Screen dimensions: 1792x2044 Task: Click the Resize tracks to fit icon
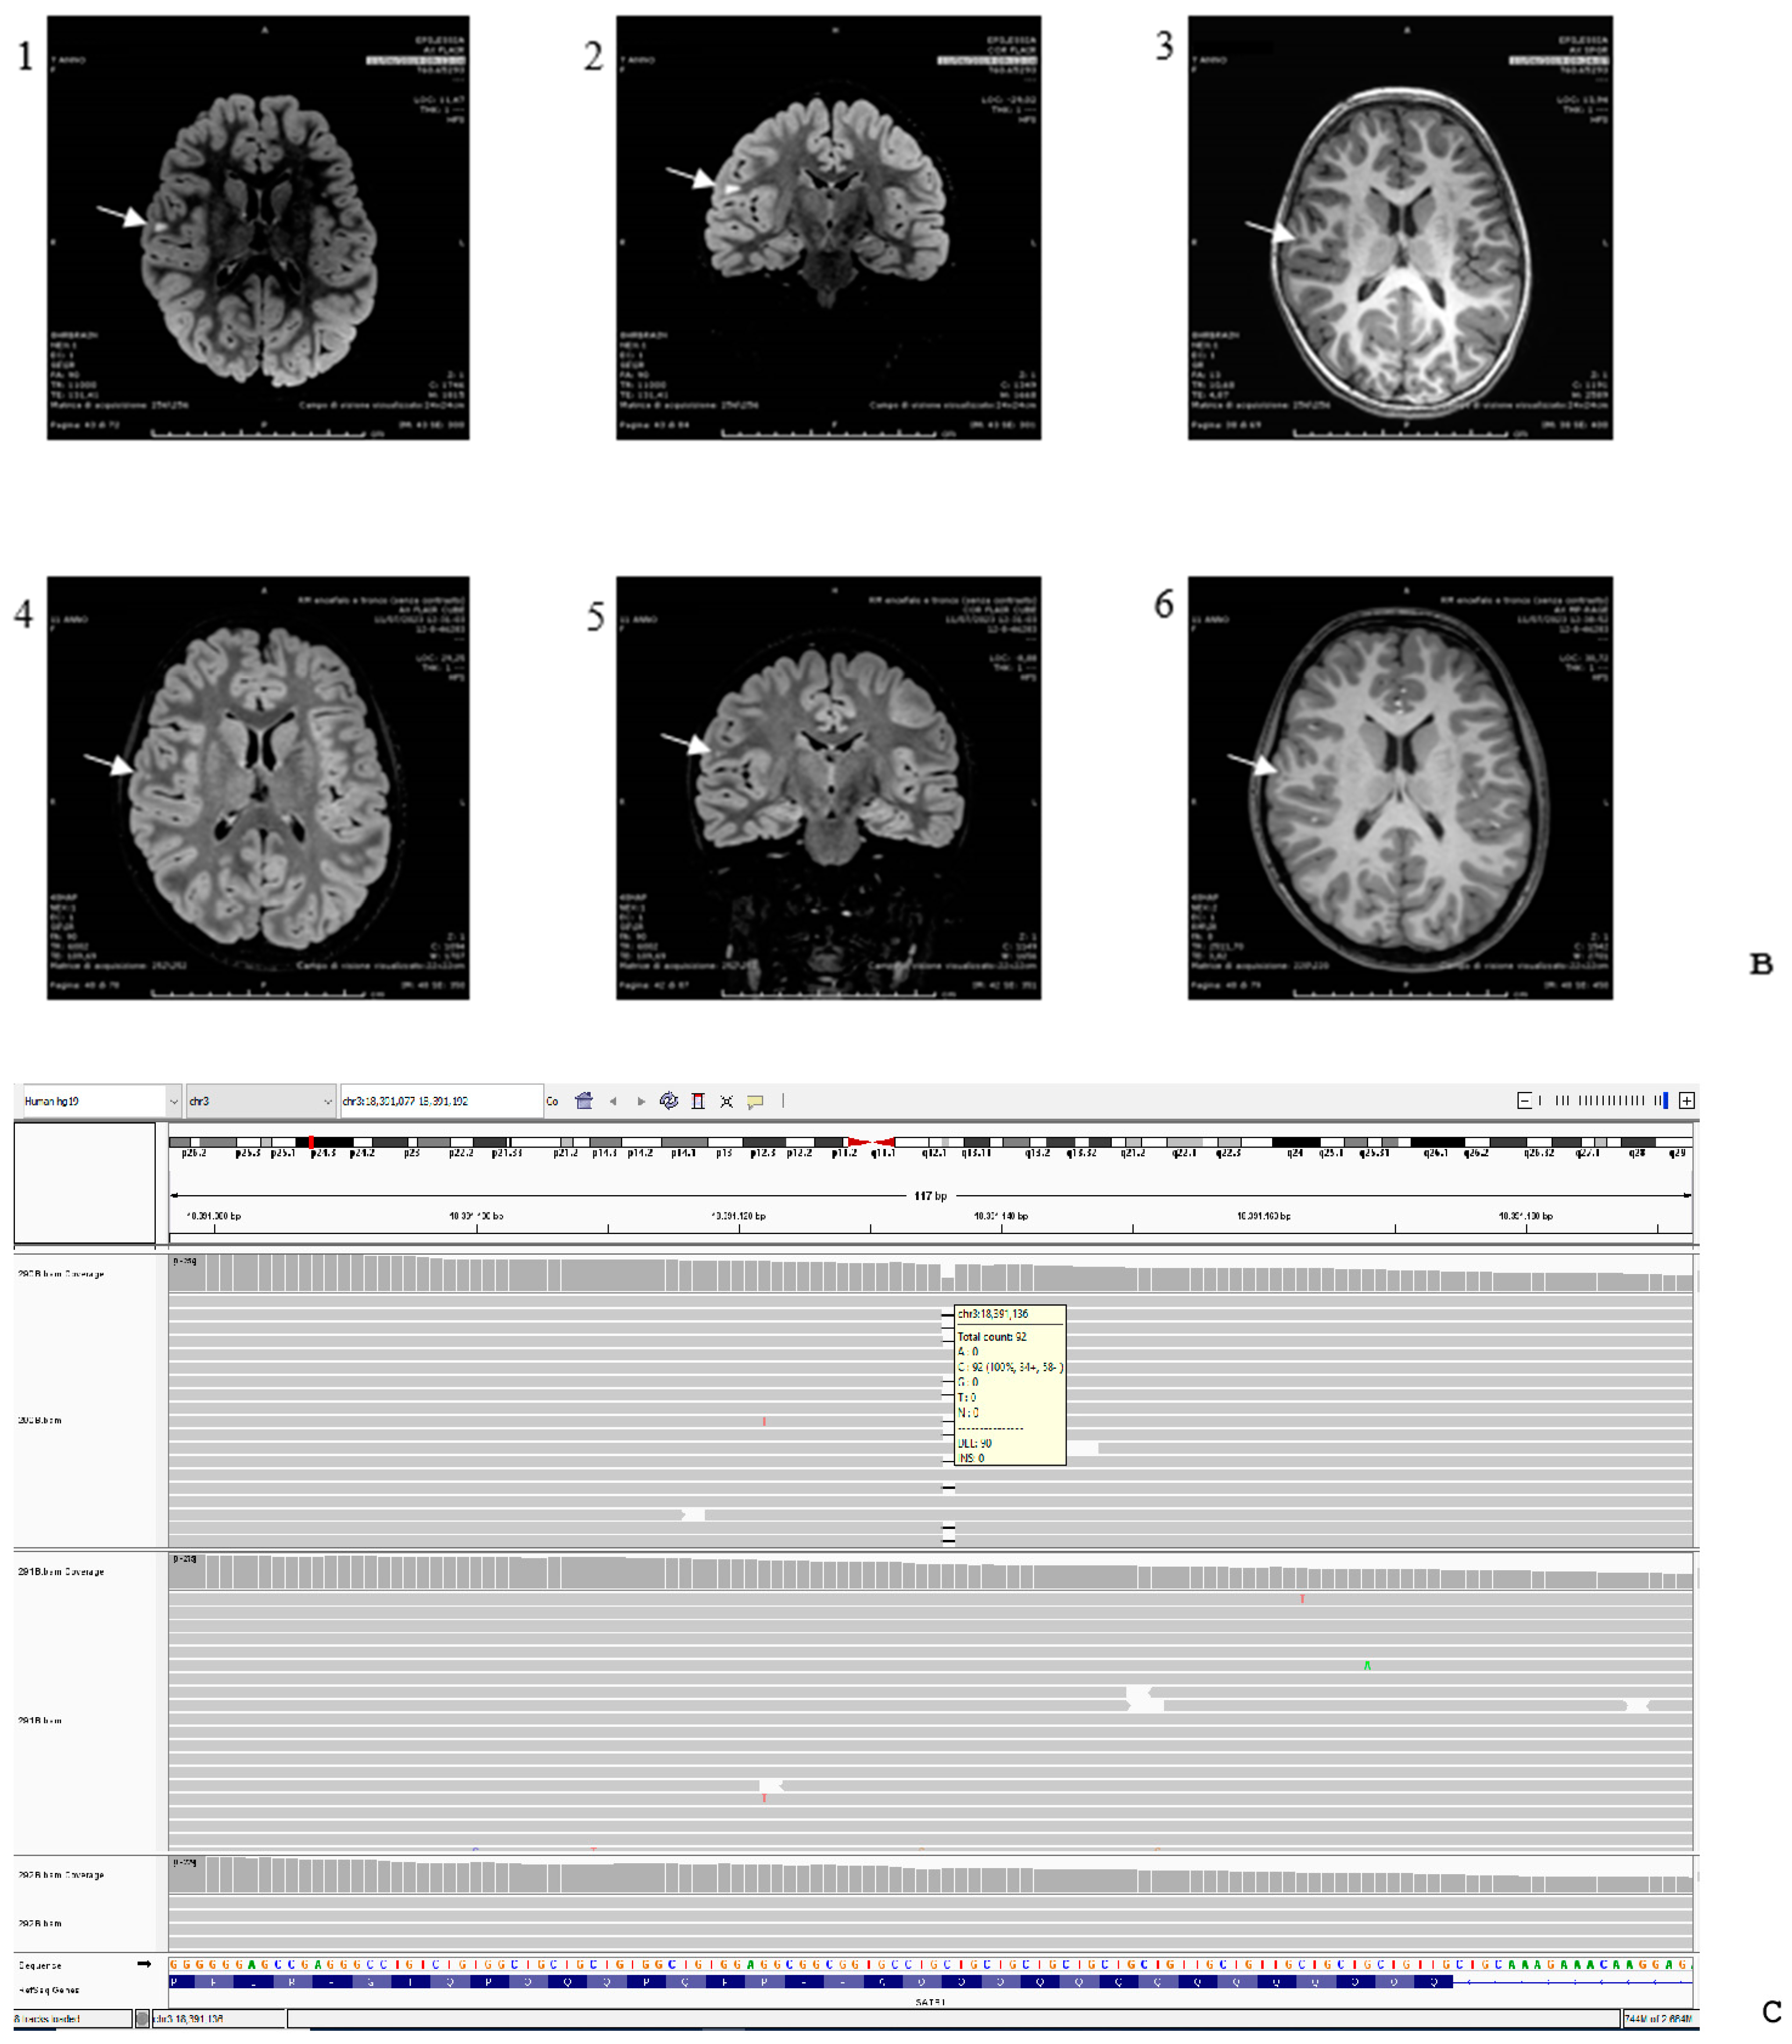pos(727,1101)
